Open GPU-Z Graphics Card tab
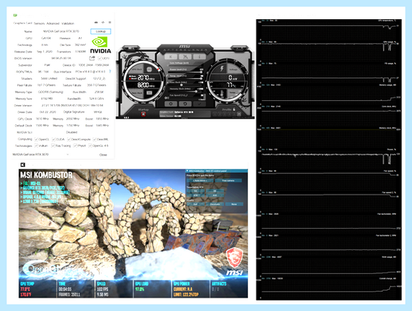This screenshot has height=311, width=412. click(23, 23)
